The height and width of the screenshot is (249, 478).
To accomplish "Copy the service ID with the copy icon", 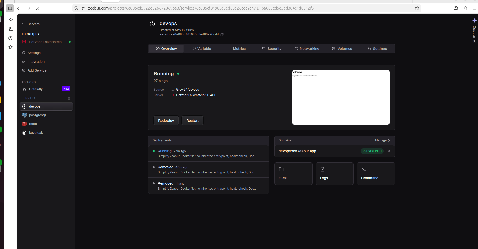I will click(x=222, y=35).
